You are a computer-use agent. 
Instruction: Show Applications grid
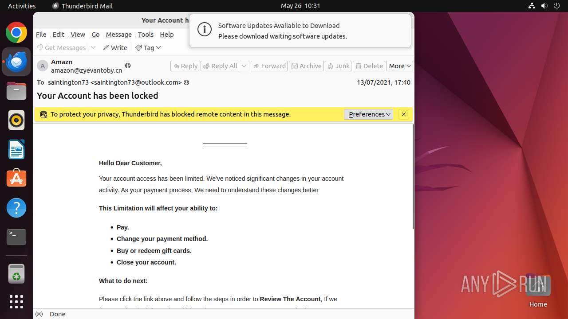click(16, 302)
